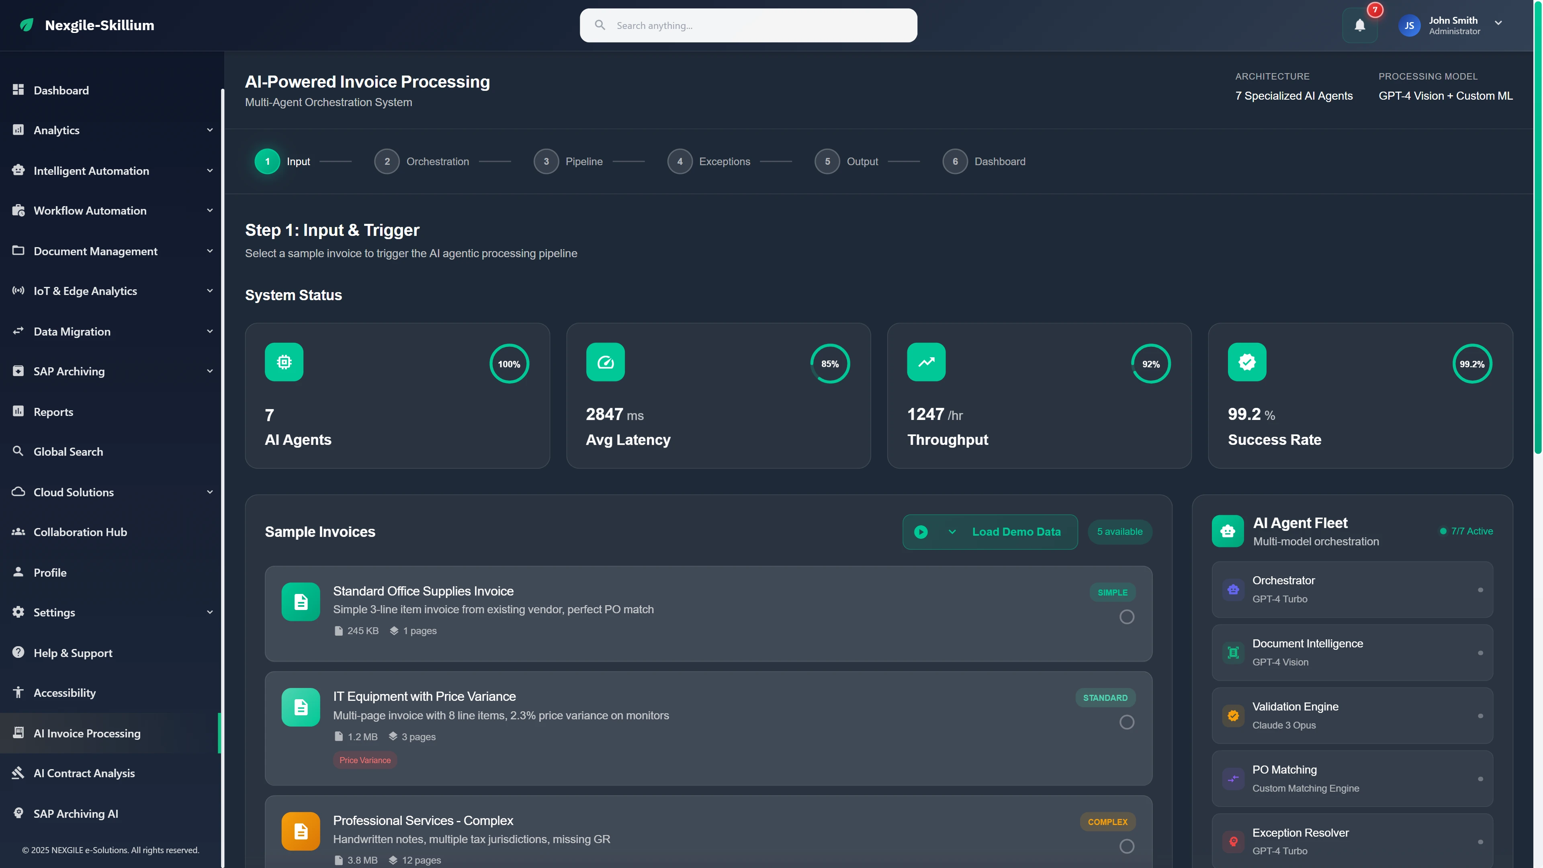Click the Load Demo Data button
1543x868 pixels.
[x=1017, y=531]
